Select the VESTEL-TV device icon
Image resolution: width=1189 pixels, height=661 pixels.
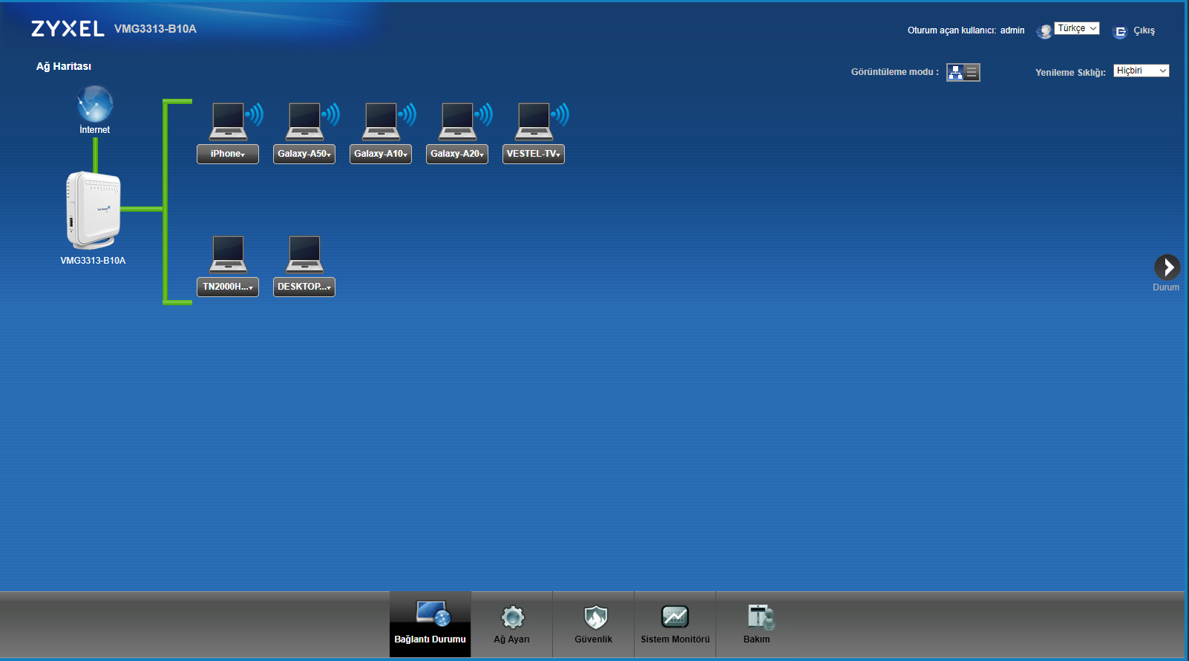(x=534, y=122)
